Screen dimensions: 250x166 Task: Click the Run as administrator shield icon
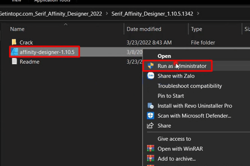[x=151, y=66]
